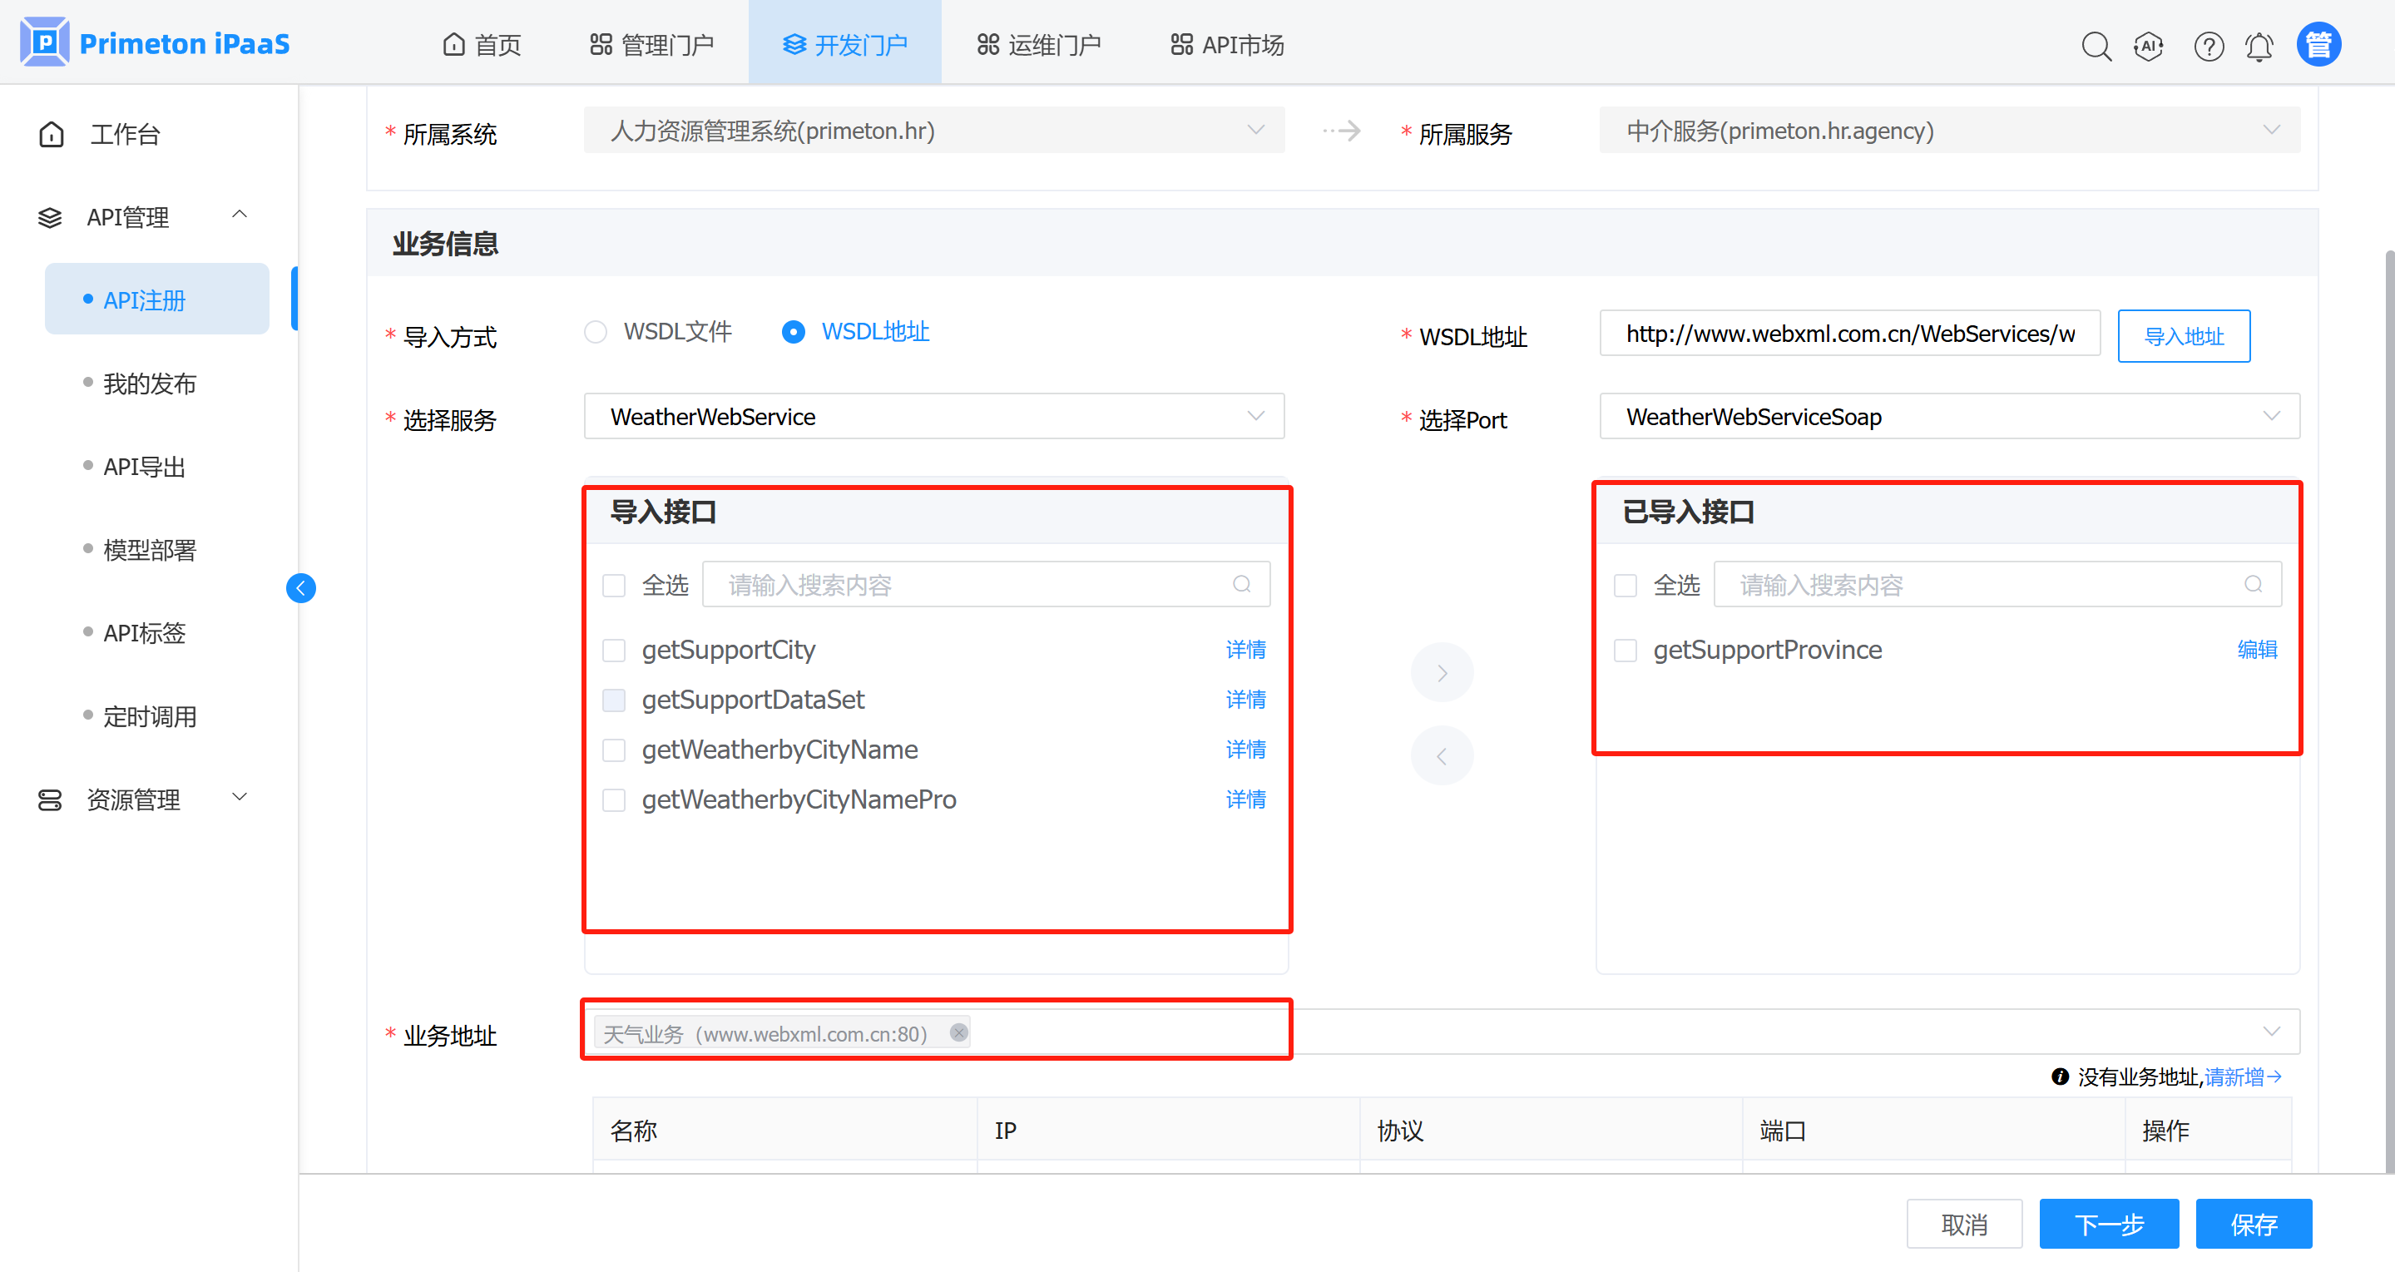Click the blue user avatar icon
The image size is (2395, 1272).
click(x=2318, y=45)
